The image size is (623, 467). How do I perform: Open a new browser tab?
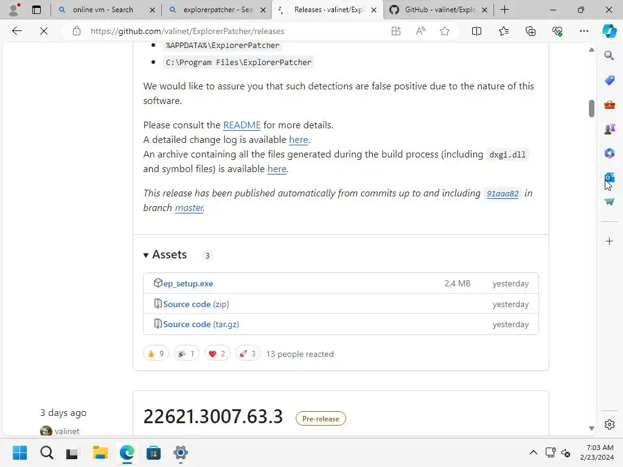point(504,10)
